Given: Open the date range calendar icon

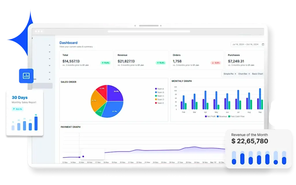Looking at the screenshot, I should point(262,44).
